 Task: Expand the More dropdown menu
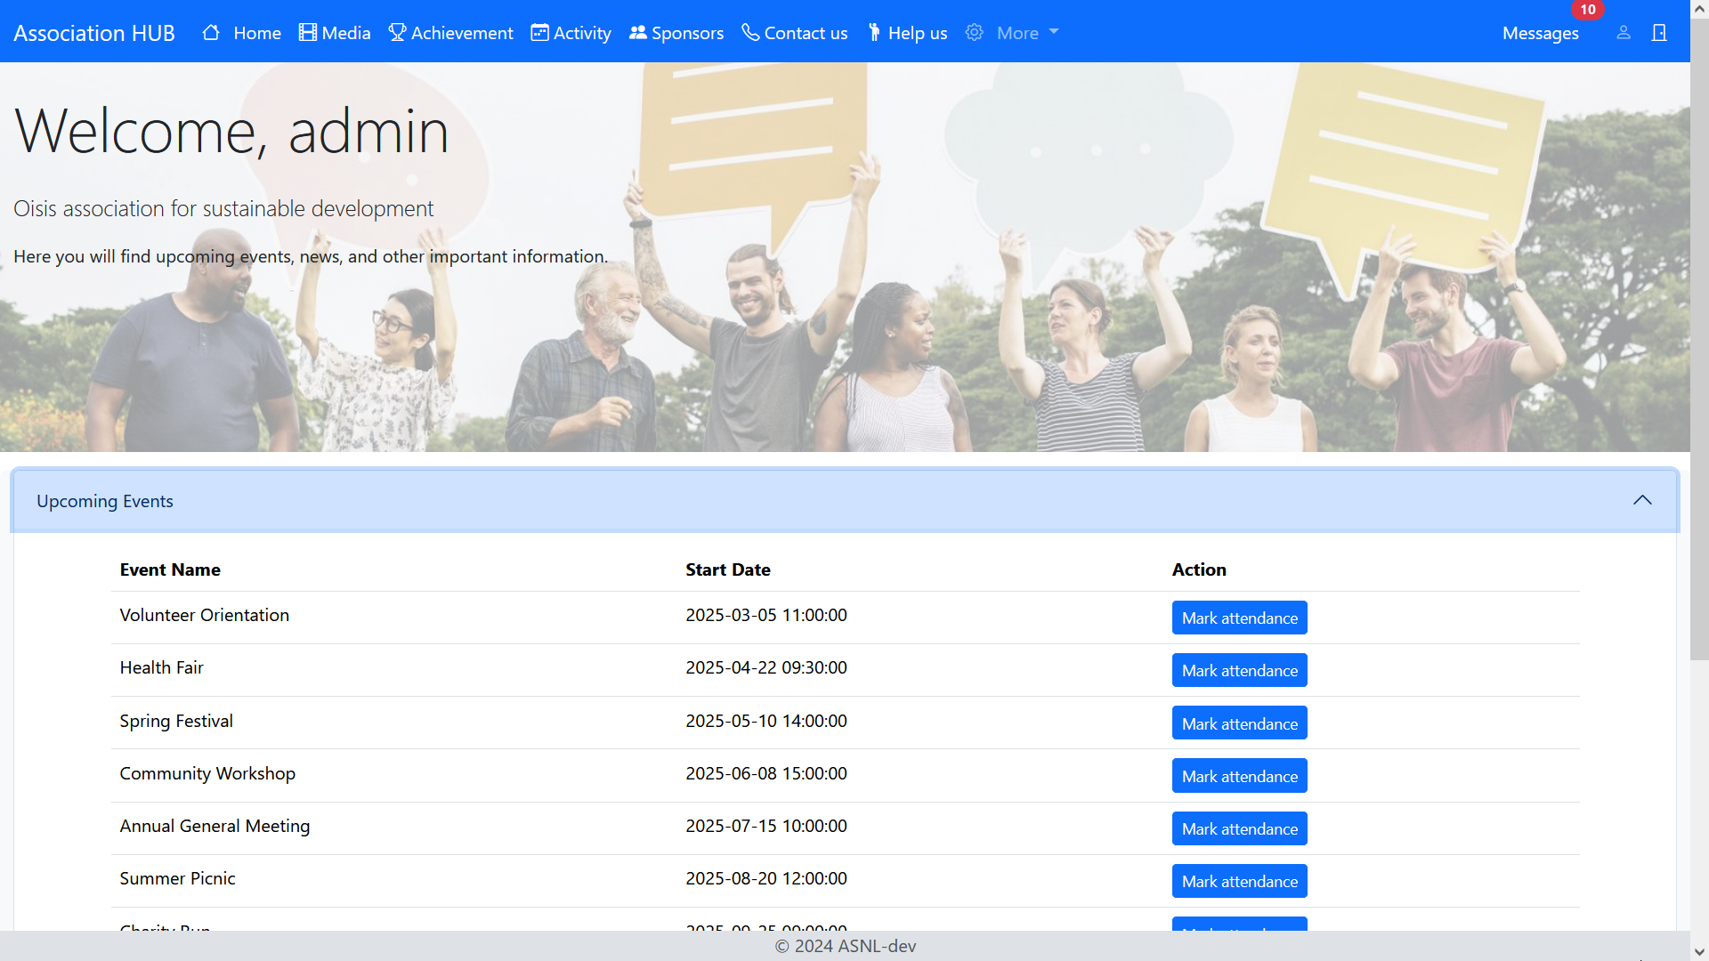pos(1027,33)
